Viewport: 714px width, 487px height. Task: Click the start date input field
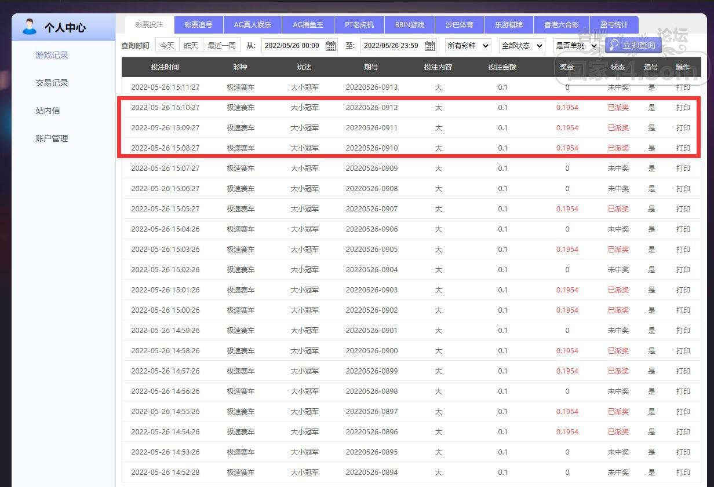click(x=292, y=45)
